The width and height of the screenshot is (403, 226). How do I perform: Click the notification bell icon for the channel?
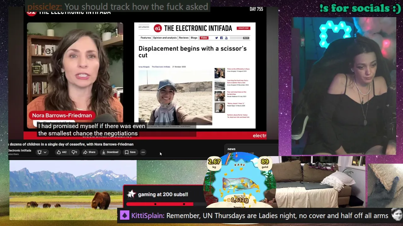tap(39, 152)
